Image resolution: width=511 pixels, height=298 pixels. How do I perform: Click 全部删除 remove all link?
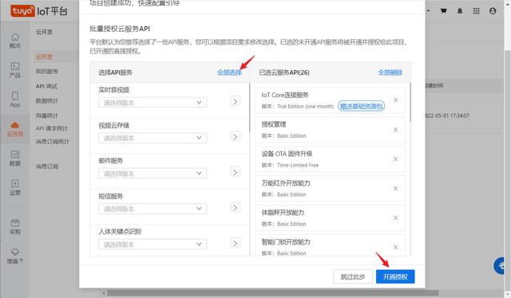pos(390,73)
